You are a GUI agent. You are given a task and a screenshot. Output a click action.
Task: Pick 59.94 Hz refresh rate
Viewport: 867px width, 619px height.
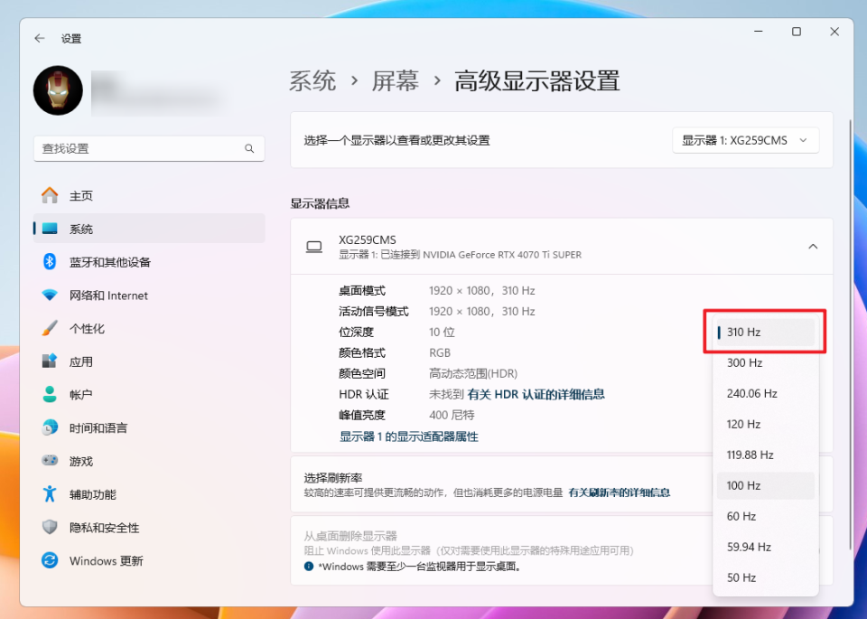(x=765, y=547)
